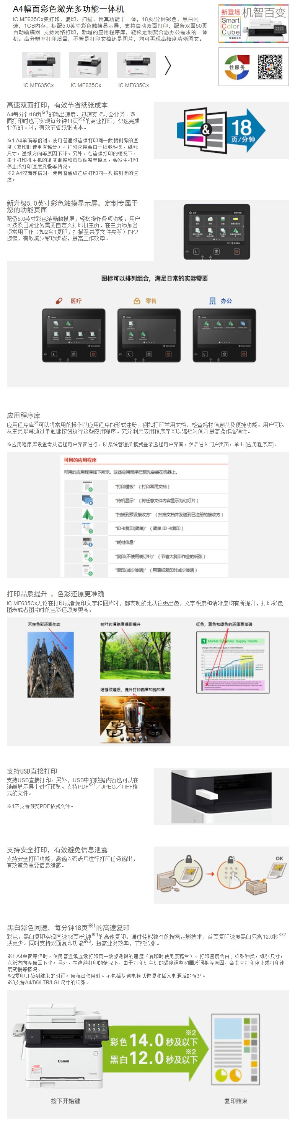Click the 扫描到预设接收方 application icon

(x=87, y=515)
